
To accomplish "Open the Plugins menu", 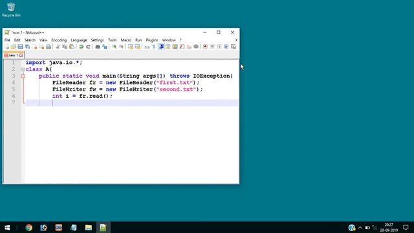I will click(152, 40).
